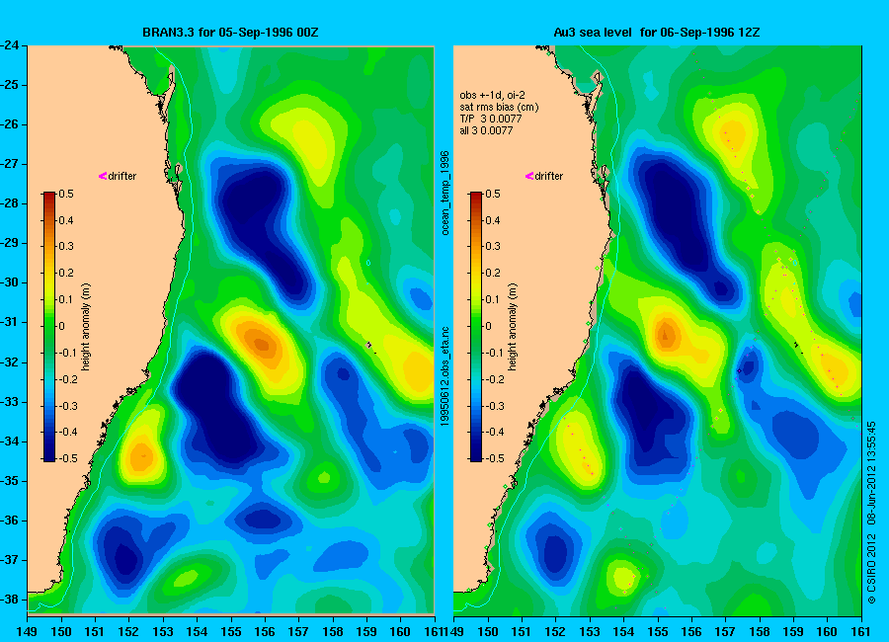Click the 'obs +-1d, oi-2' text
This screenshot has width=889, height=642.
click(492, 95)
